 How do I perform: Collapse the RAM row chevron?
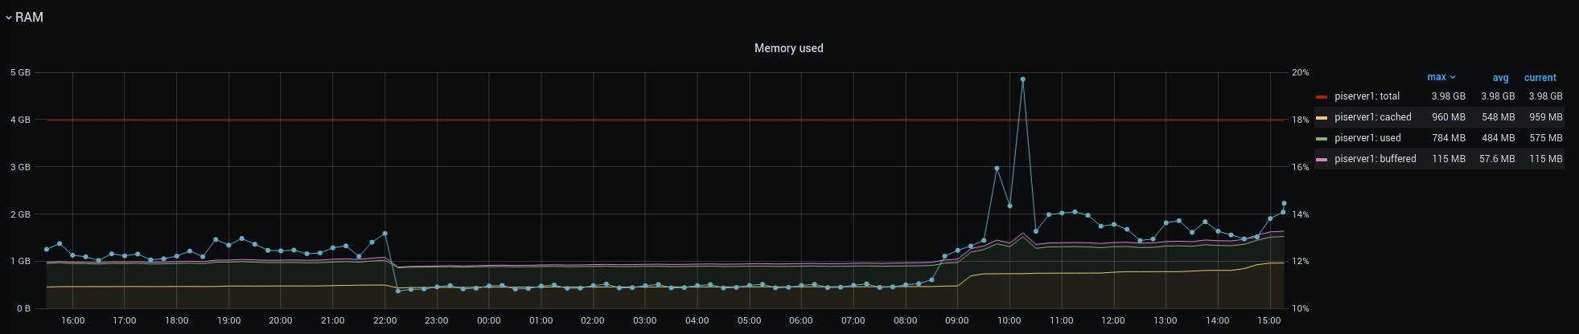[9, 18]
